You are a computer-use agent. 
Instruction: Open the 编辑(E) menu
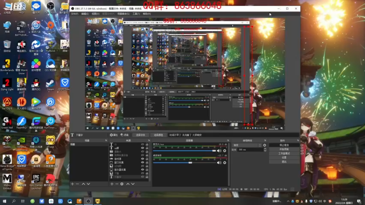(x=85, y=14)
